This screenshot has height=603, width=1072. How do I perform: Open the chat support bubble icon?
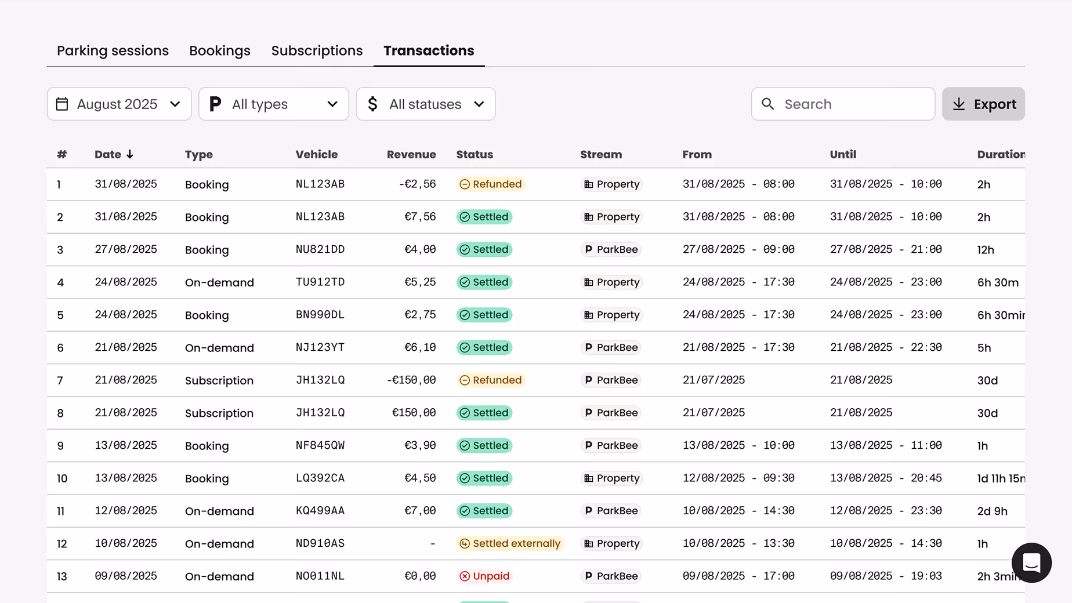tap(1031, 562)
